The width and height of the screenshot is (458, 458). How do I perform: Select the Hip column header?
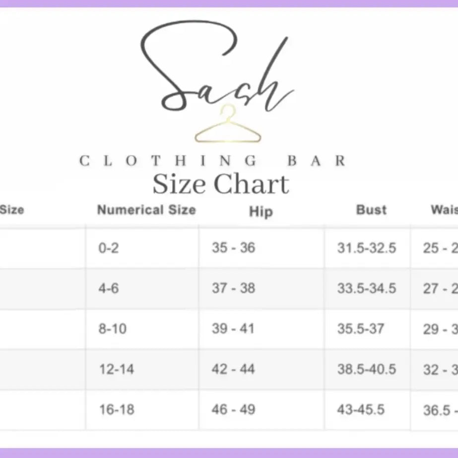coord(261,212)
